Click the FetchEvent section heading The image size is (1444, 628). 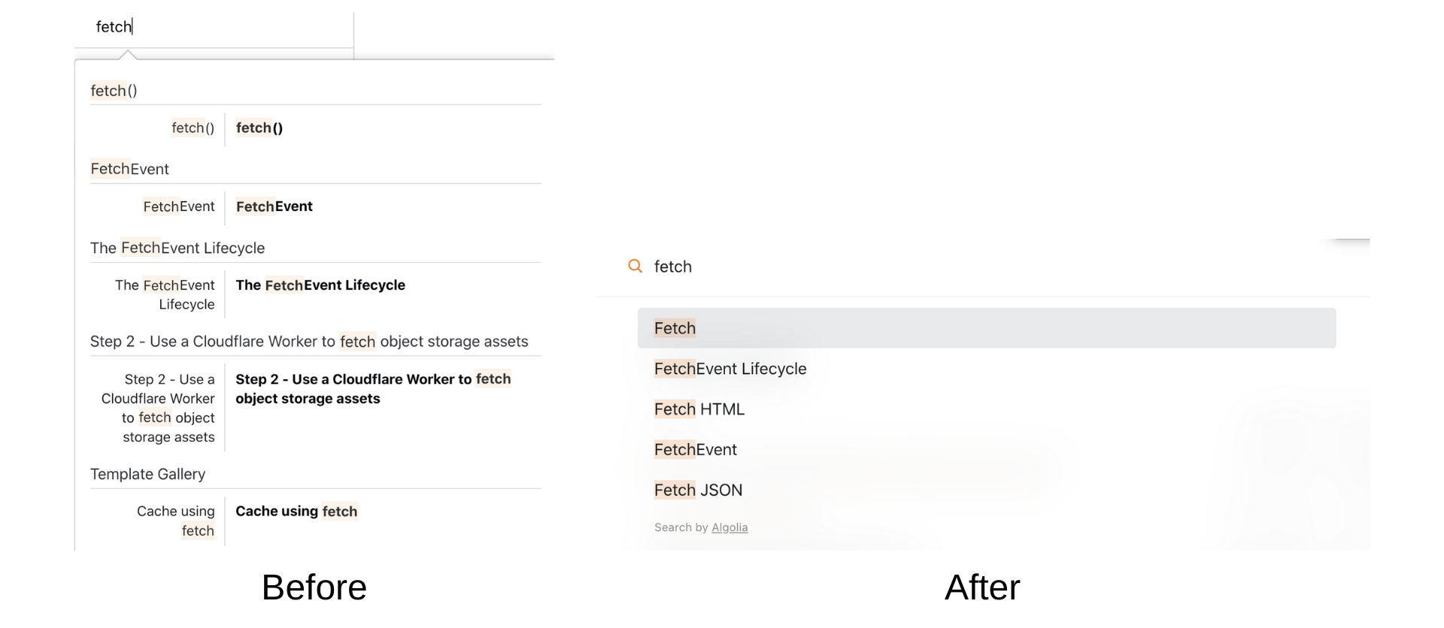129,169
